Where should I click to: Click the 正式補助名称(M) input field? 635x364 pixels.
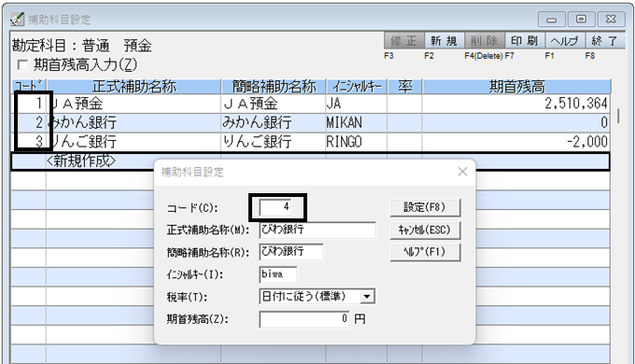(x=317, y=230)
